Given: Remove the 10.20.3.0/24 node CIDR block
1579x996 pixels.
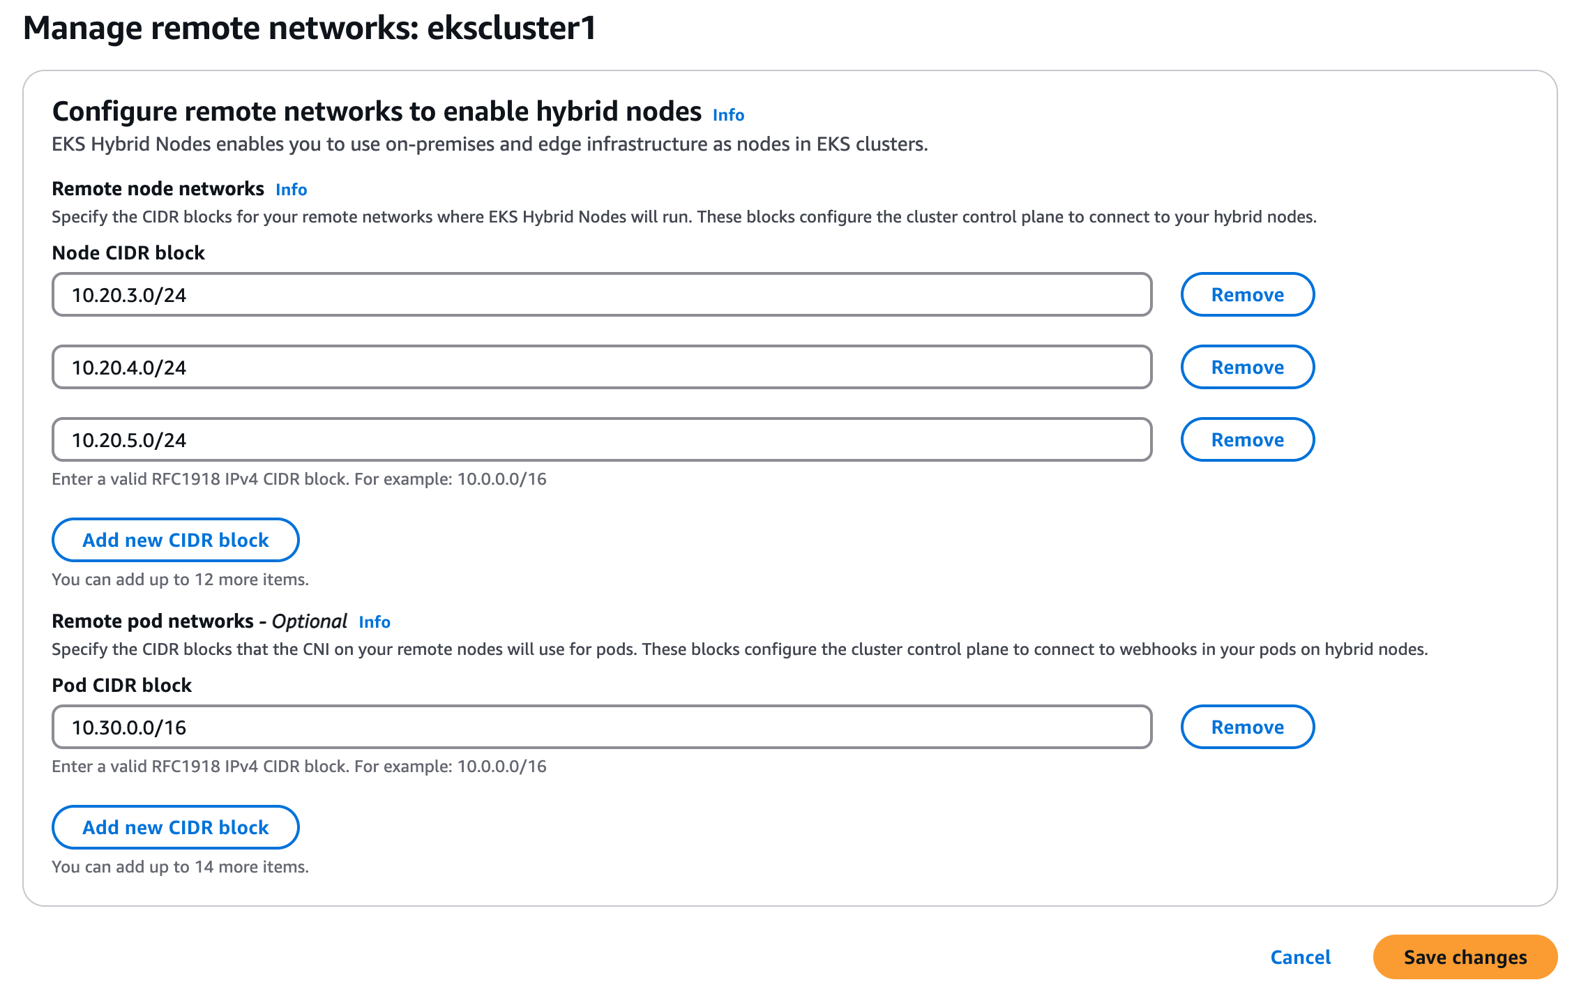Looking at the screenshot, I should (1247, 295).
